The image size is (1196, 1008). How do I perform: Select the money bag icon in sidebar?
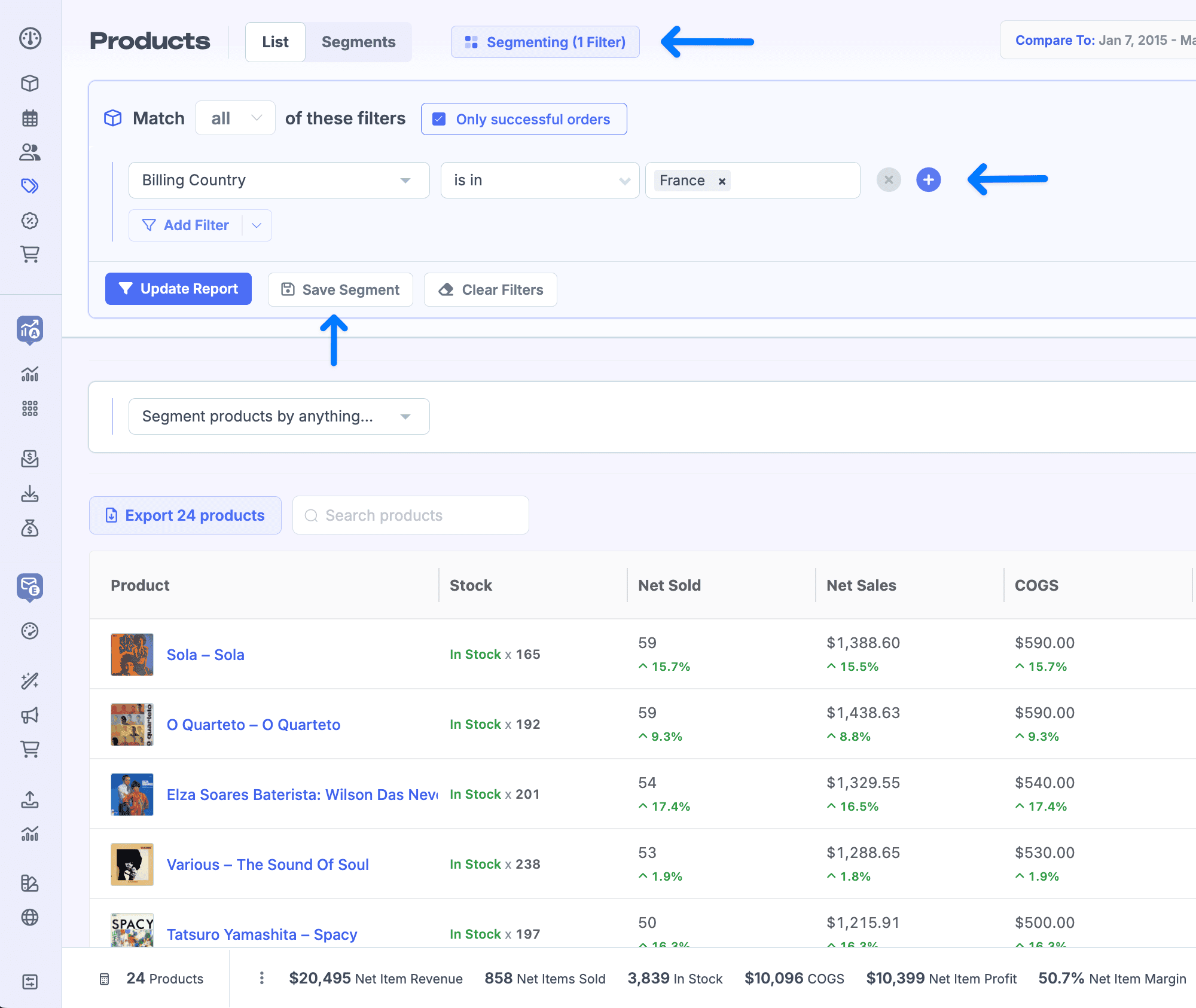coord(29,529)
